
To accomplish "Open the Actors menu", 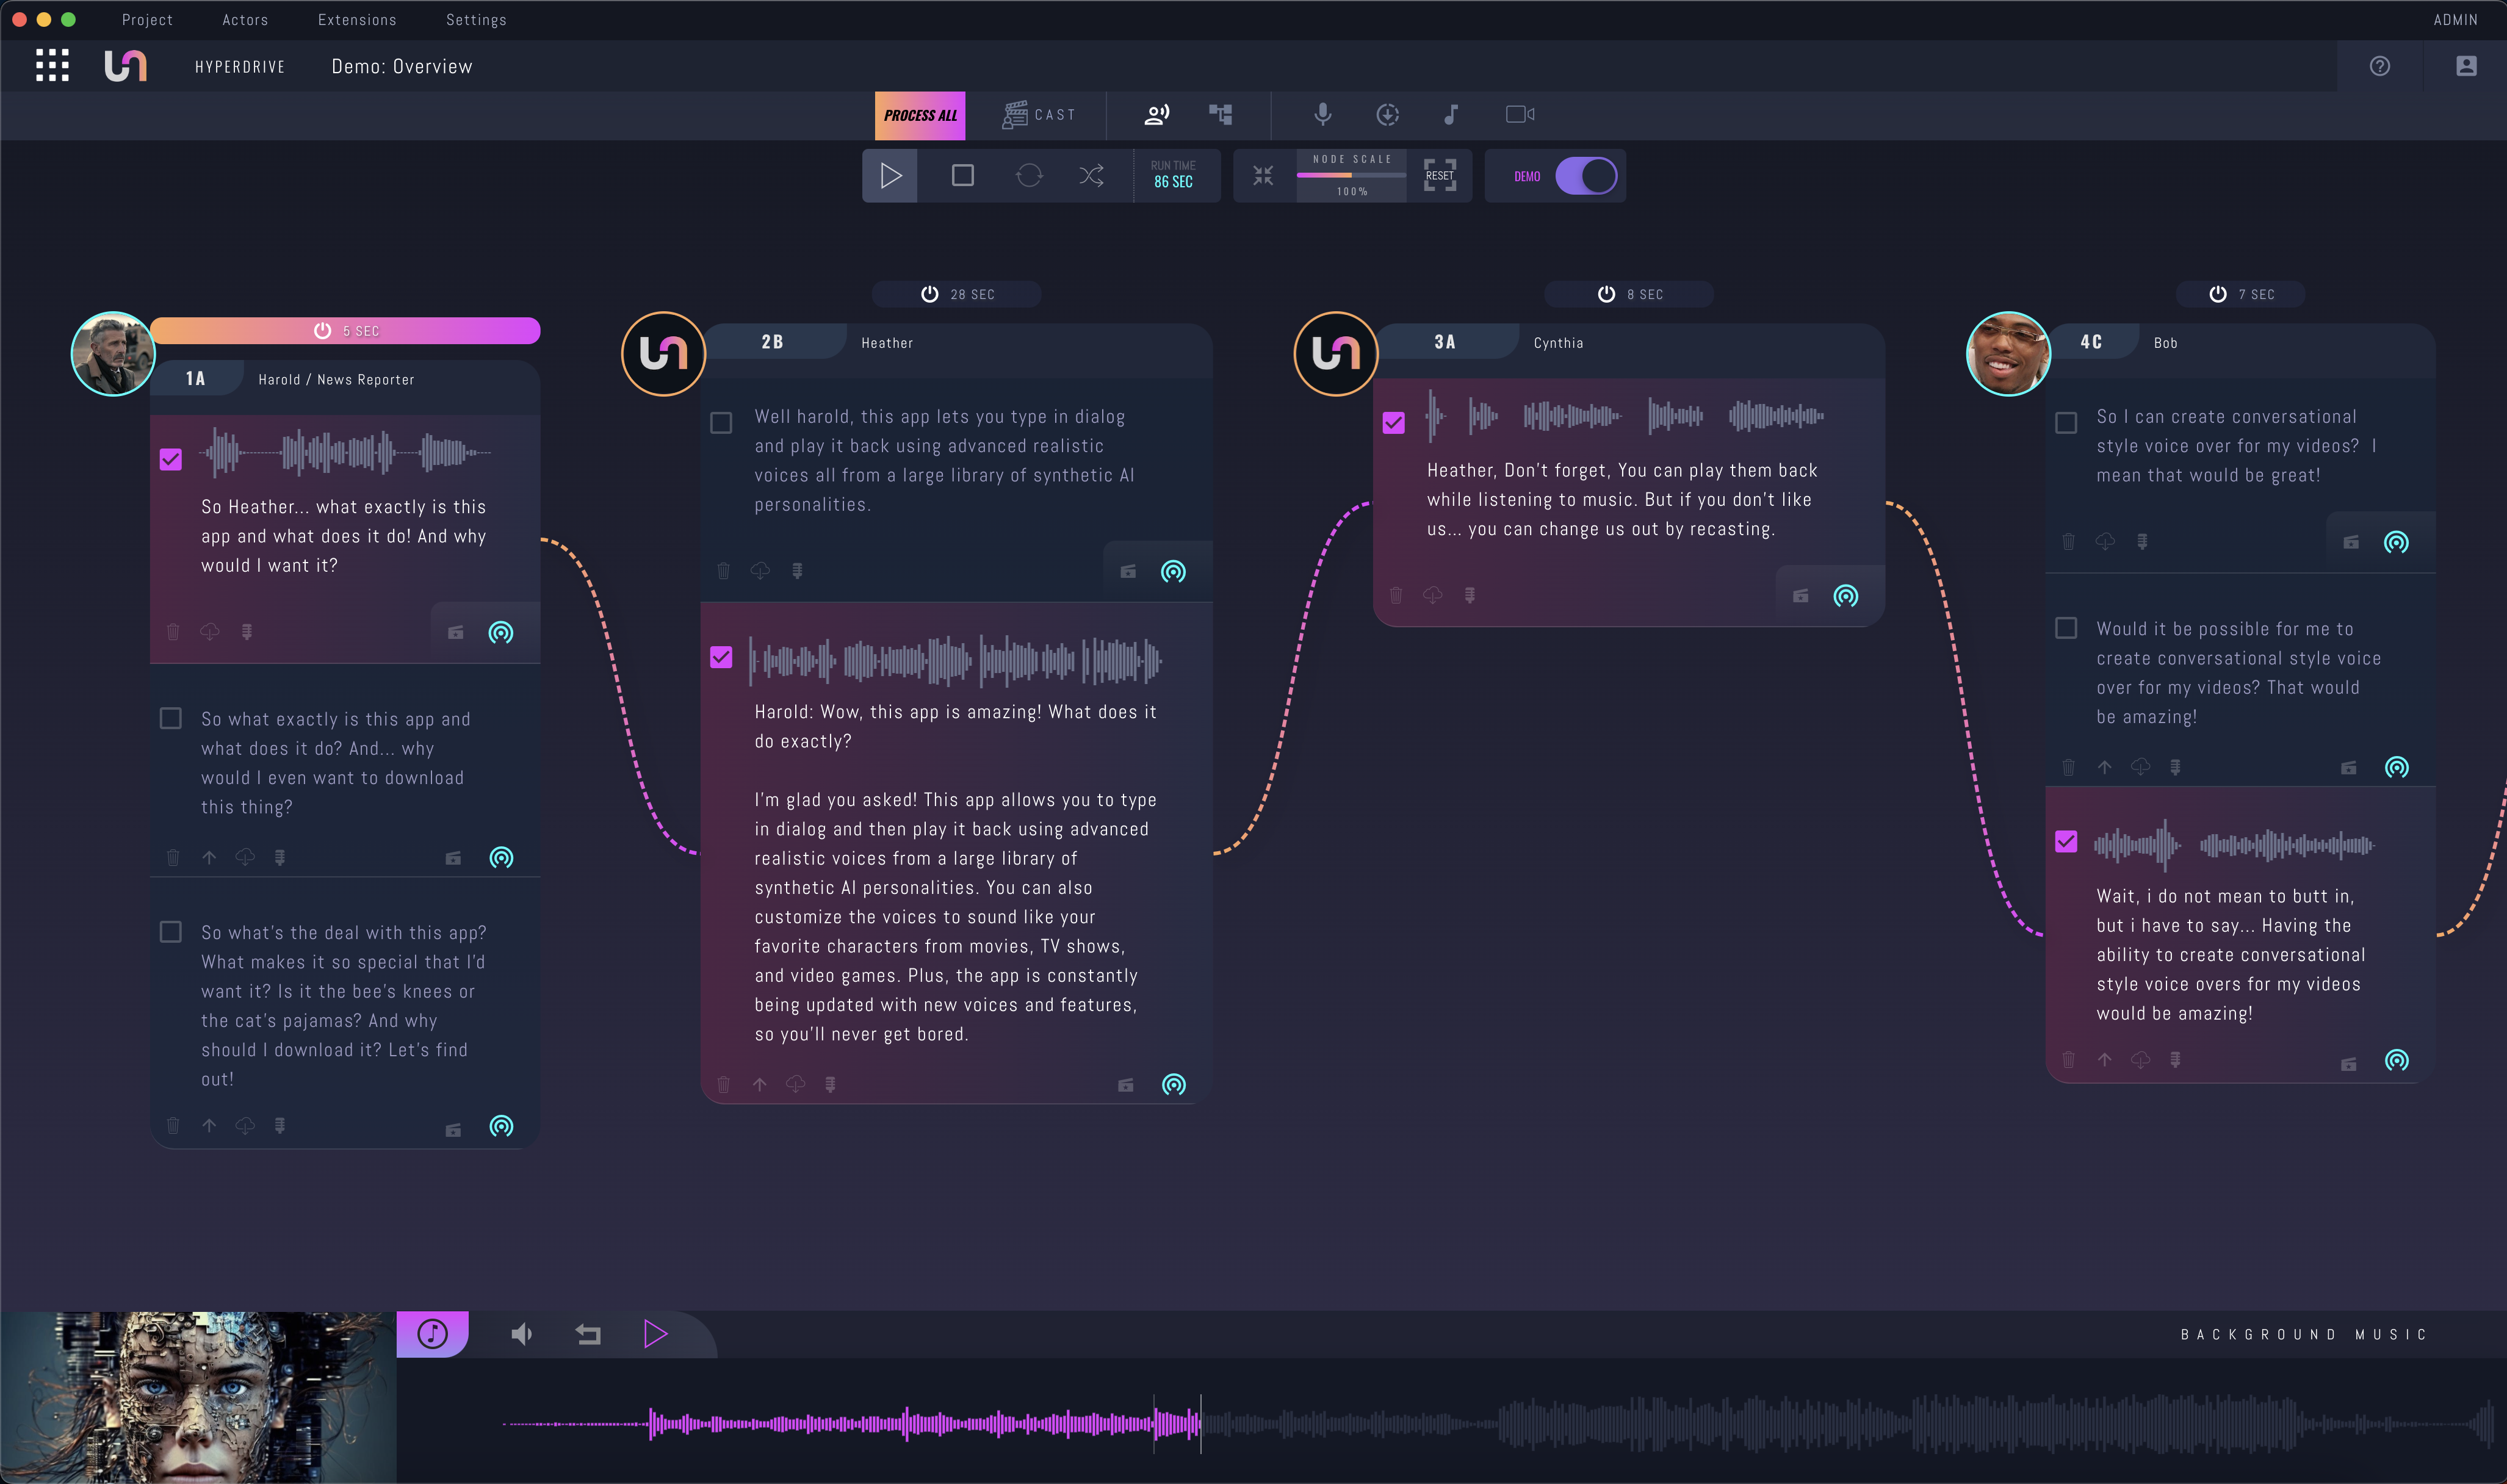I will point(245,20).
